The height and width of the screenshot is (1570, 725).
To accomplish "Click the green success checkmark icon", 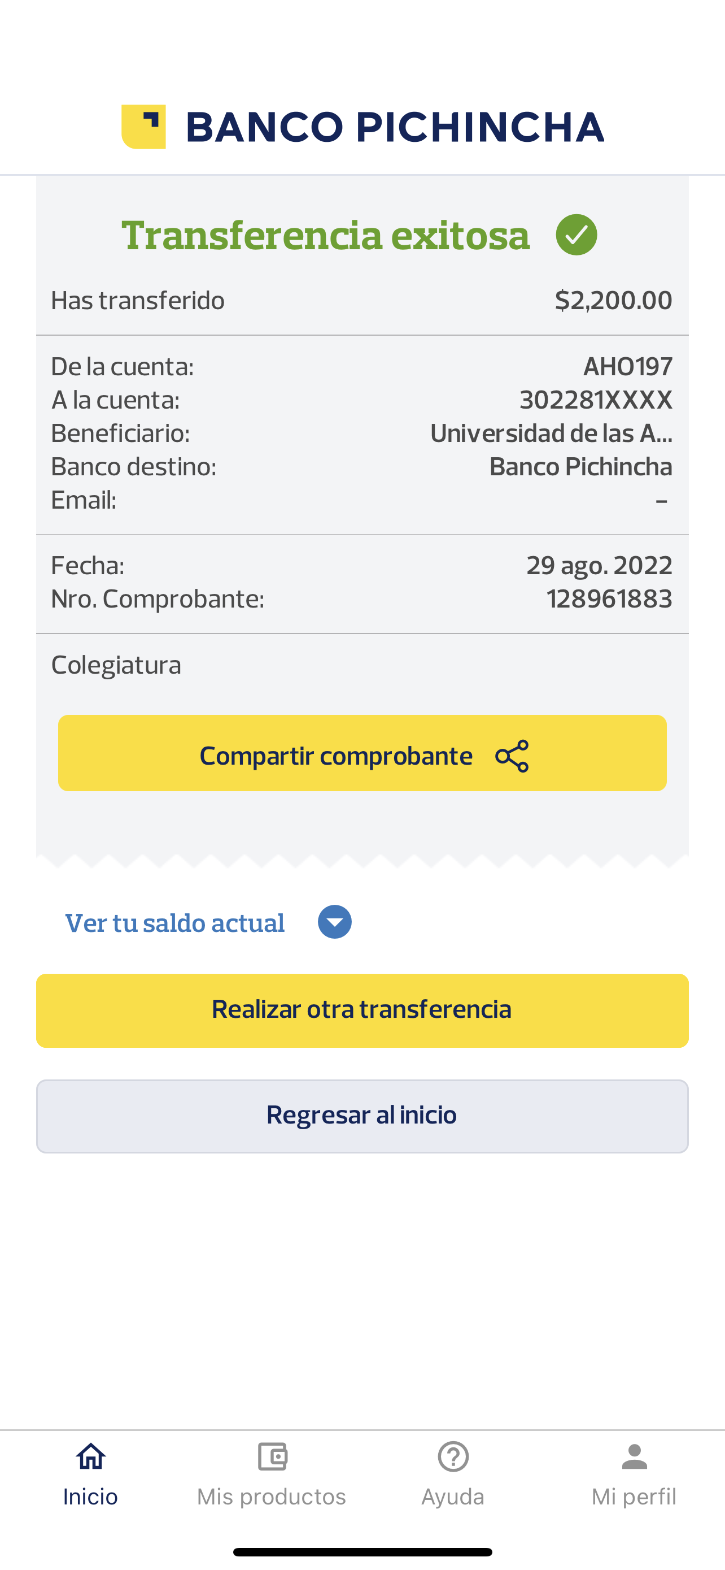I will [576, 235].
